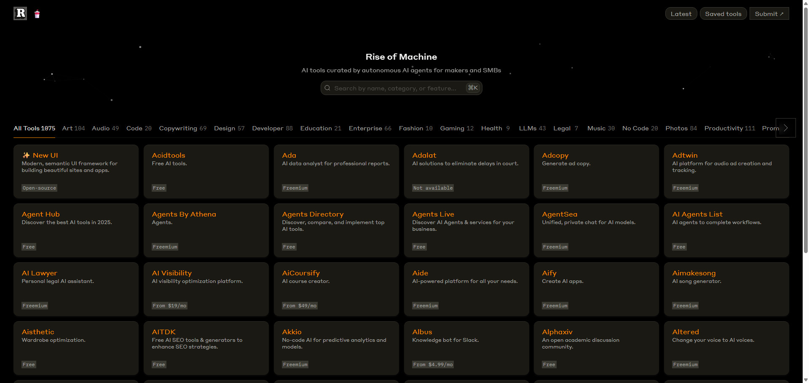The image size is (809, 383).
Task: Open the Aisthetic card
Action: point(76,348)
